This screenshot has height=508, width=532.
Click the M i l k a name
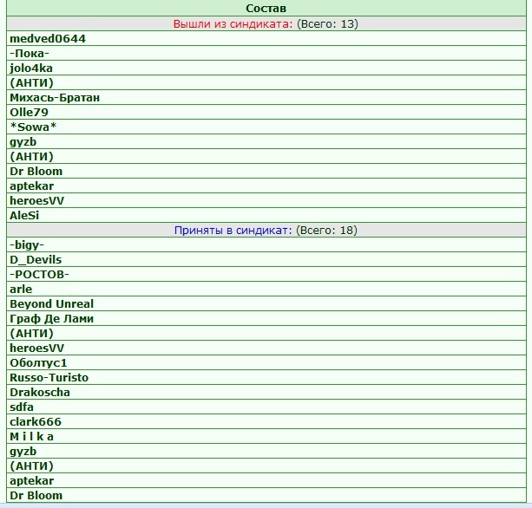coord(31,437)
